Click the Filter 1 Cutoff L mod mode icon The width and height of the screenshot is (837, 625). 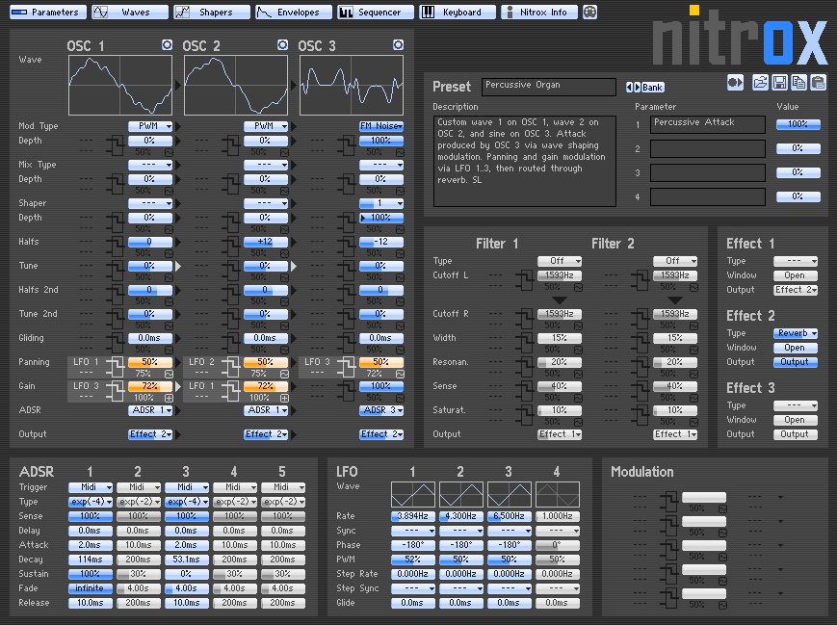578,288
